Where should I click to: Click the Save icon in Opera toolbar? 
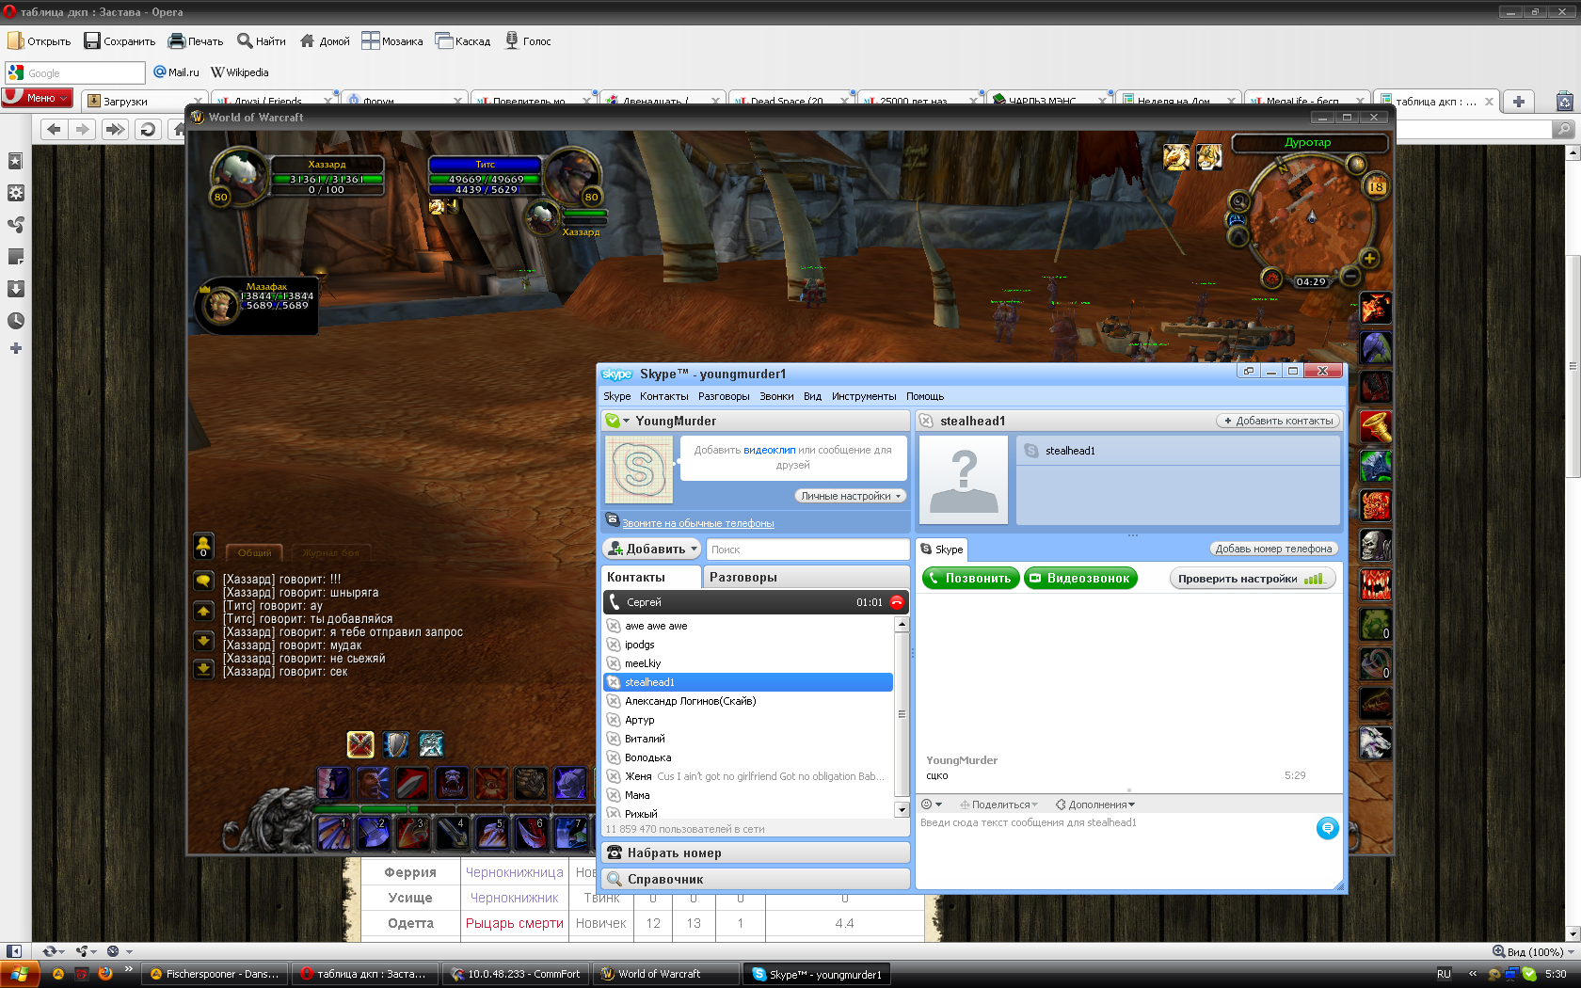(x=91, y=41)
